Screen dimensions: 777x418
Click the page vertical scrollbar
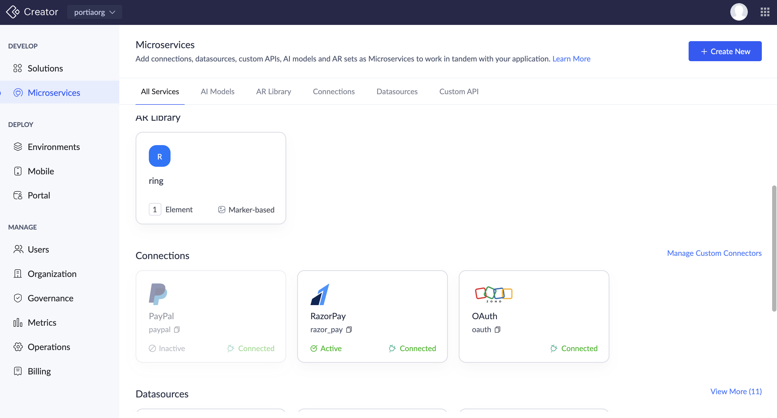(x=774, y=249)
